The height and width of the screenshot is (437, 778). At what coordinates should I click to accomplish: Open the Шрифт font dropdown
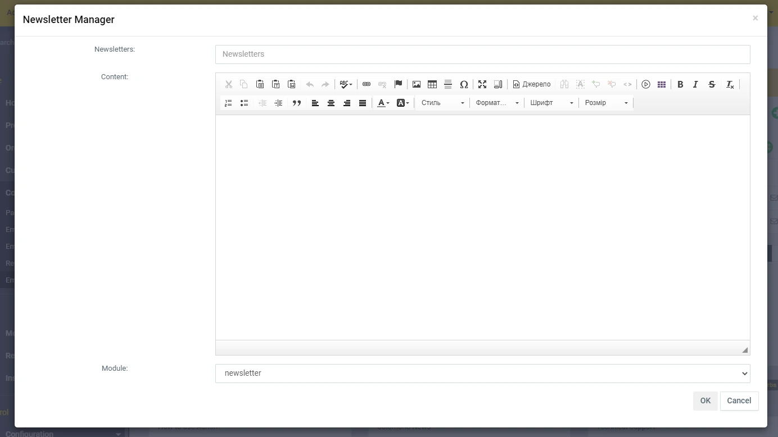tap(551, 103)
